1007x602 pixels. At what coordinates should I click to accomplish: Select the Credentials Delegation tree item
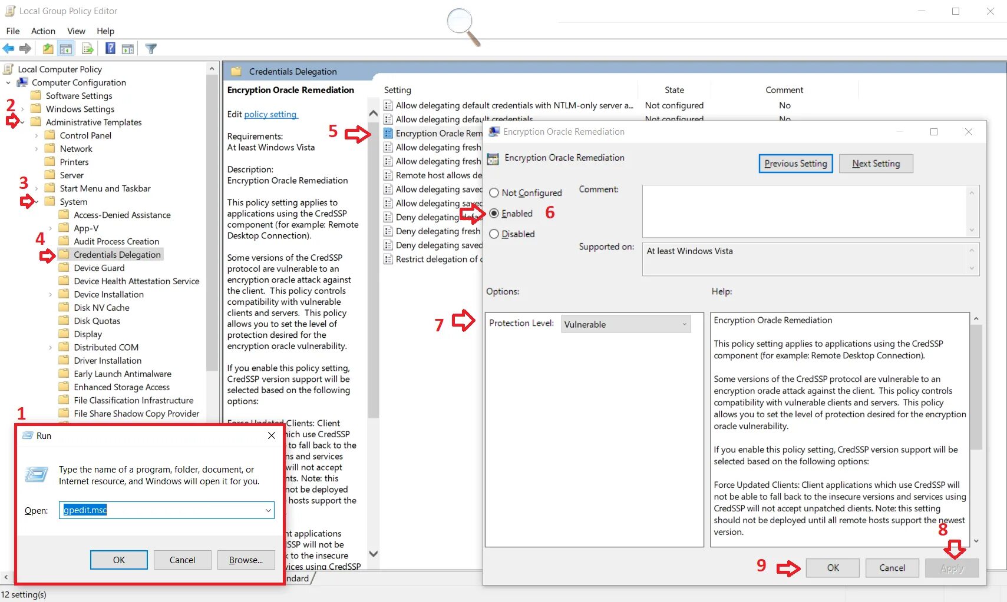point(117,254)
